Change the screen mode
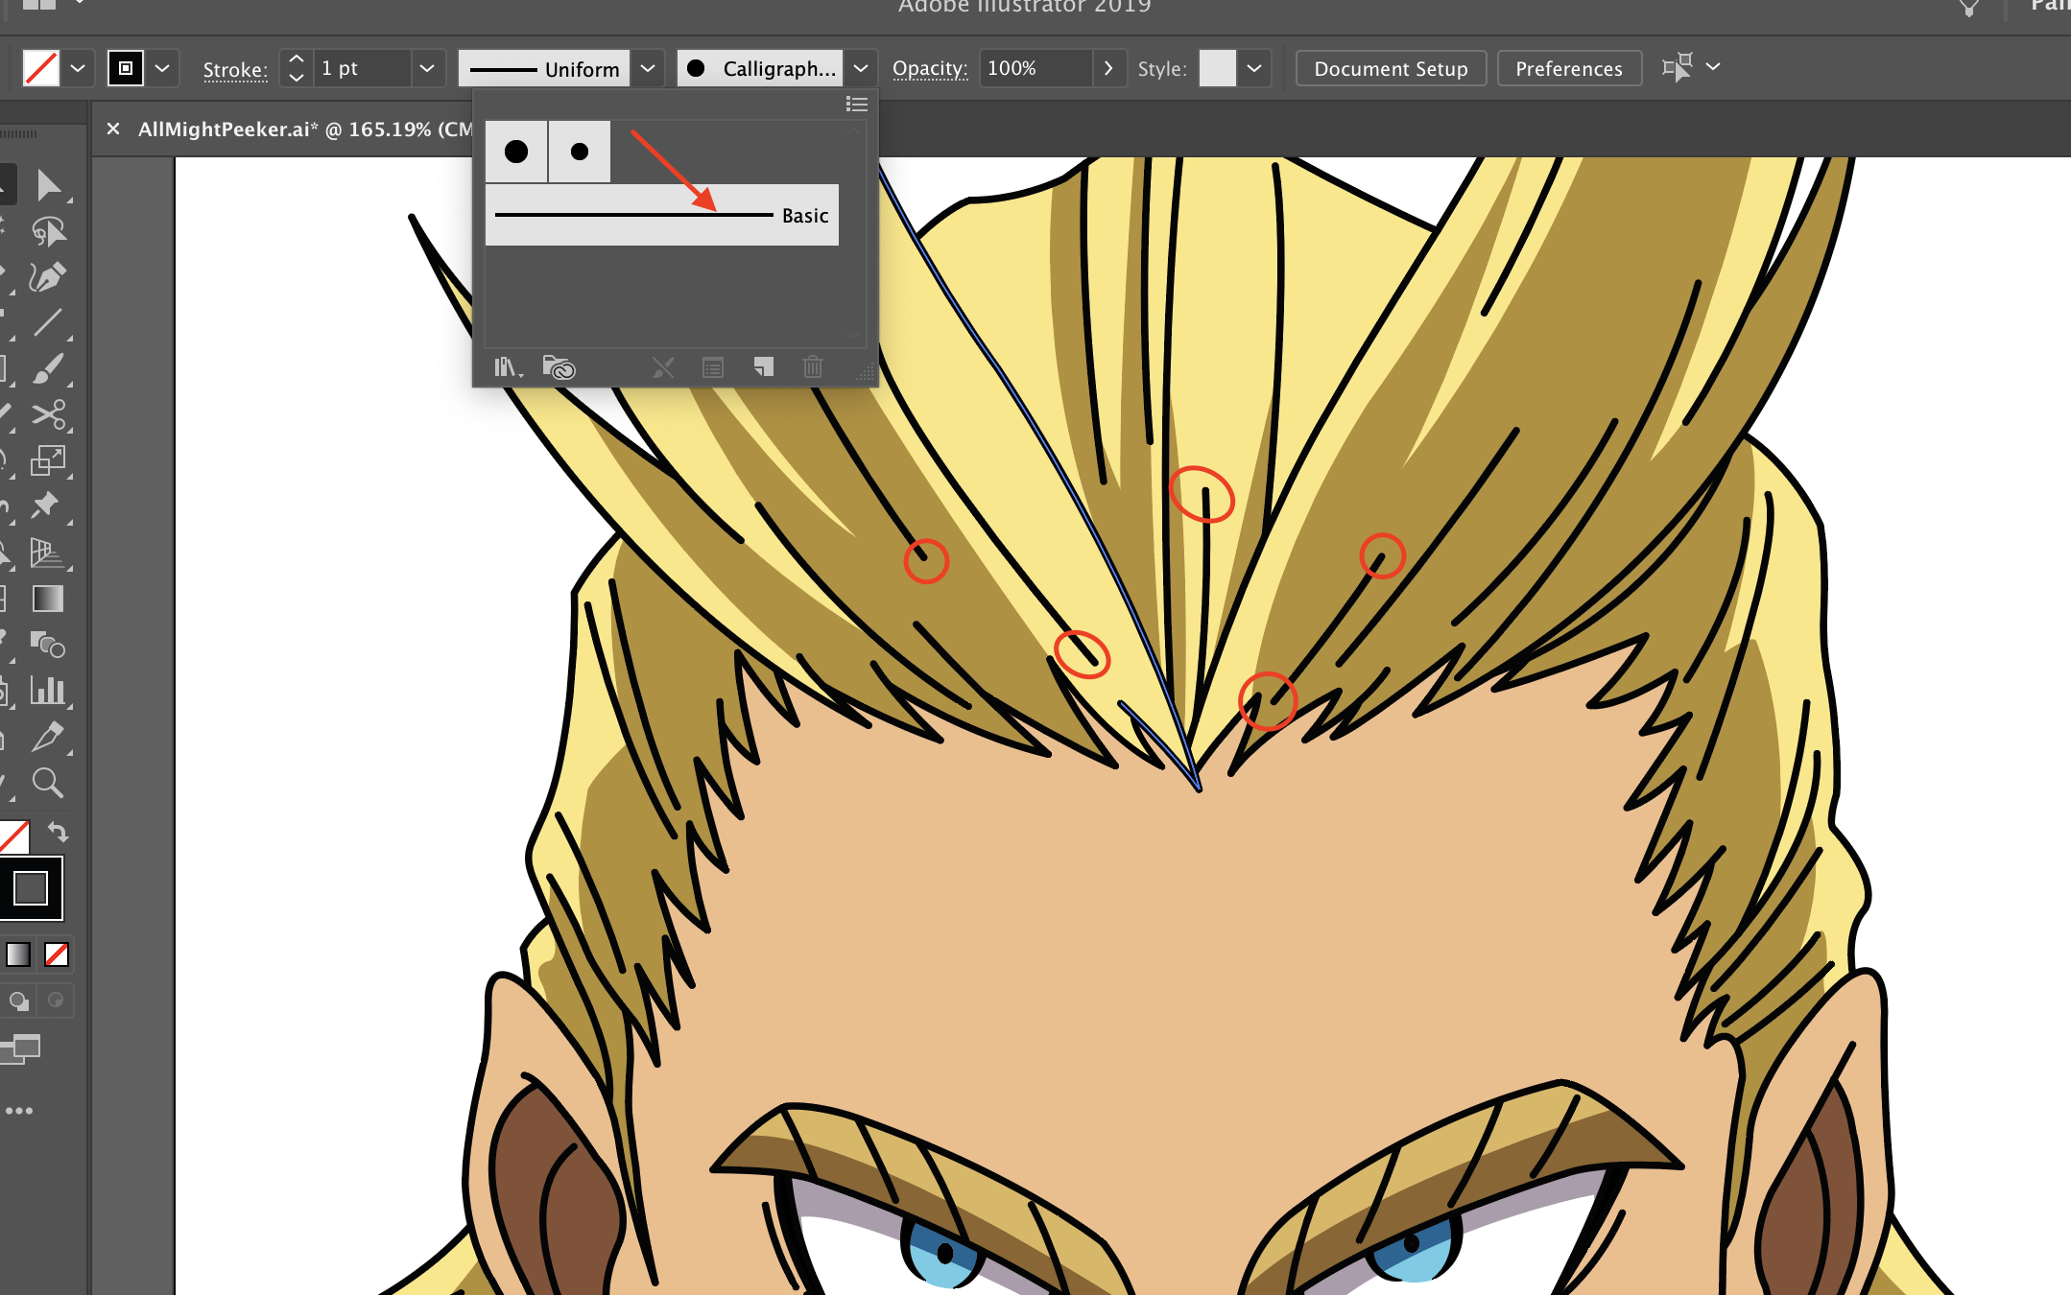 pos(21,1048)
